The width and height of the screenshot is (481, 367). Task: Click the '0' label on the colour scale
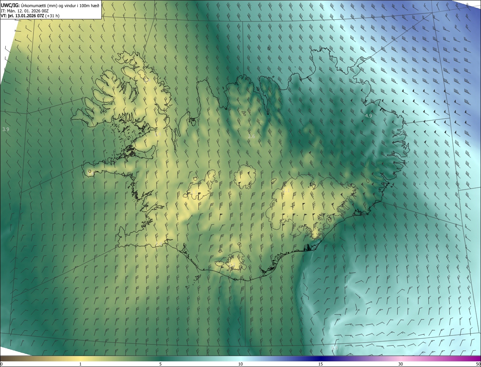pos(2,364)
